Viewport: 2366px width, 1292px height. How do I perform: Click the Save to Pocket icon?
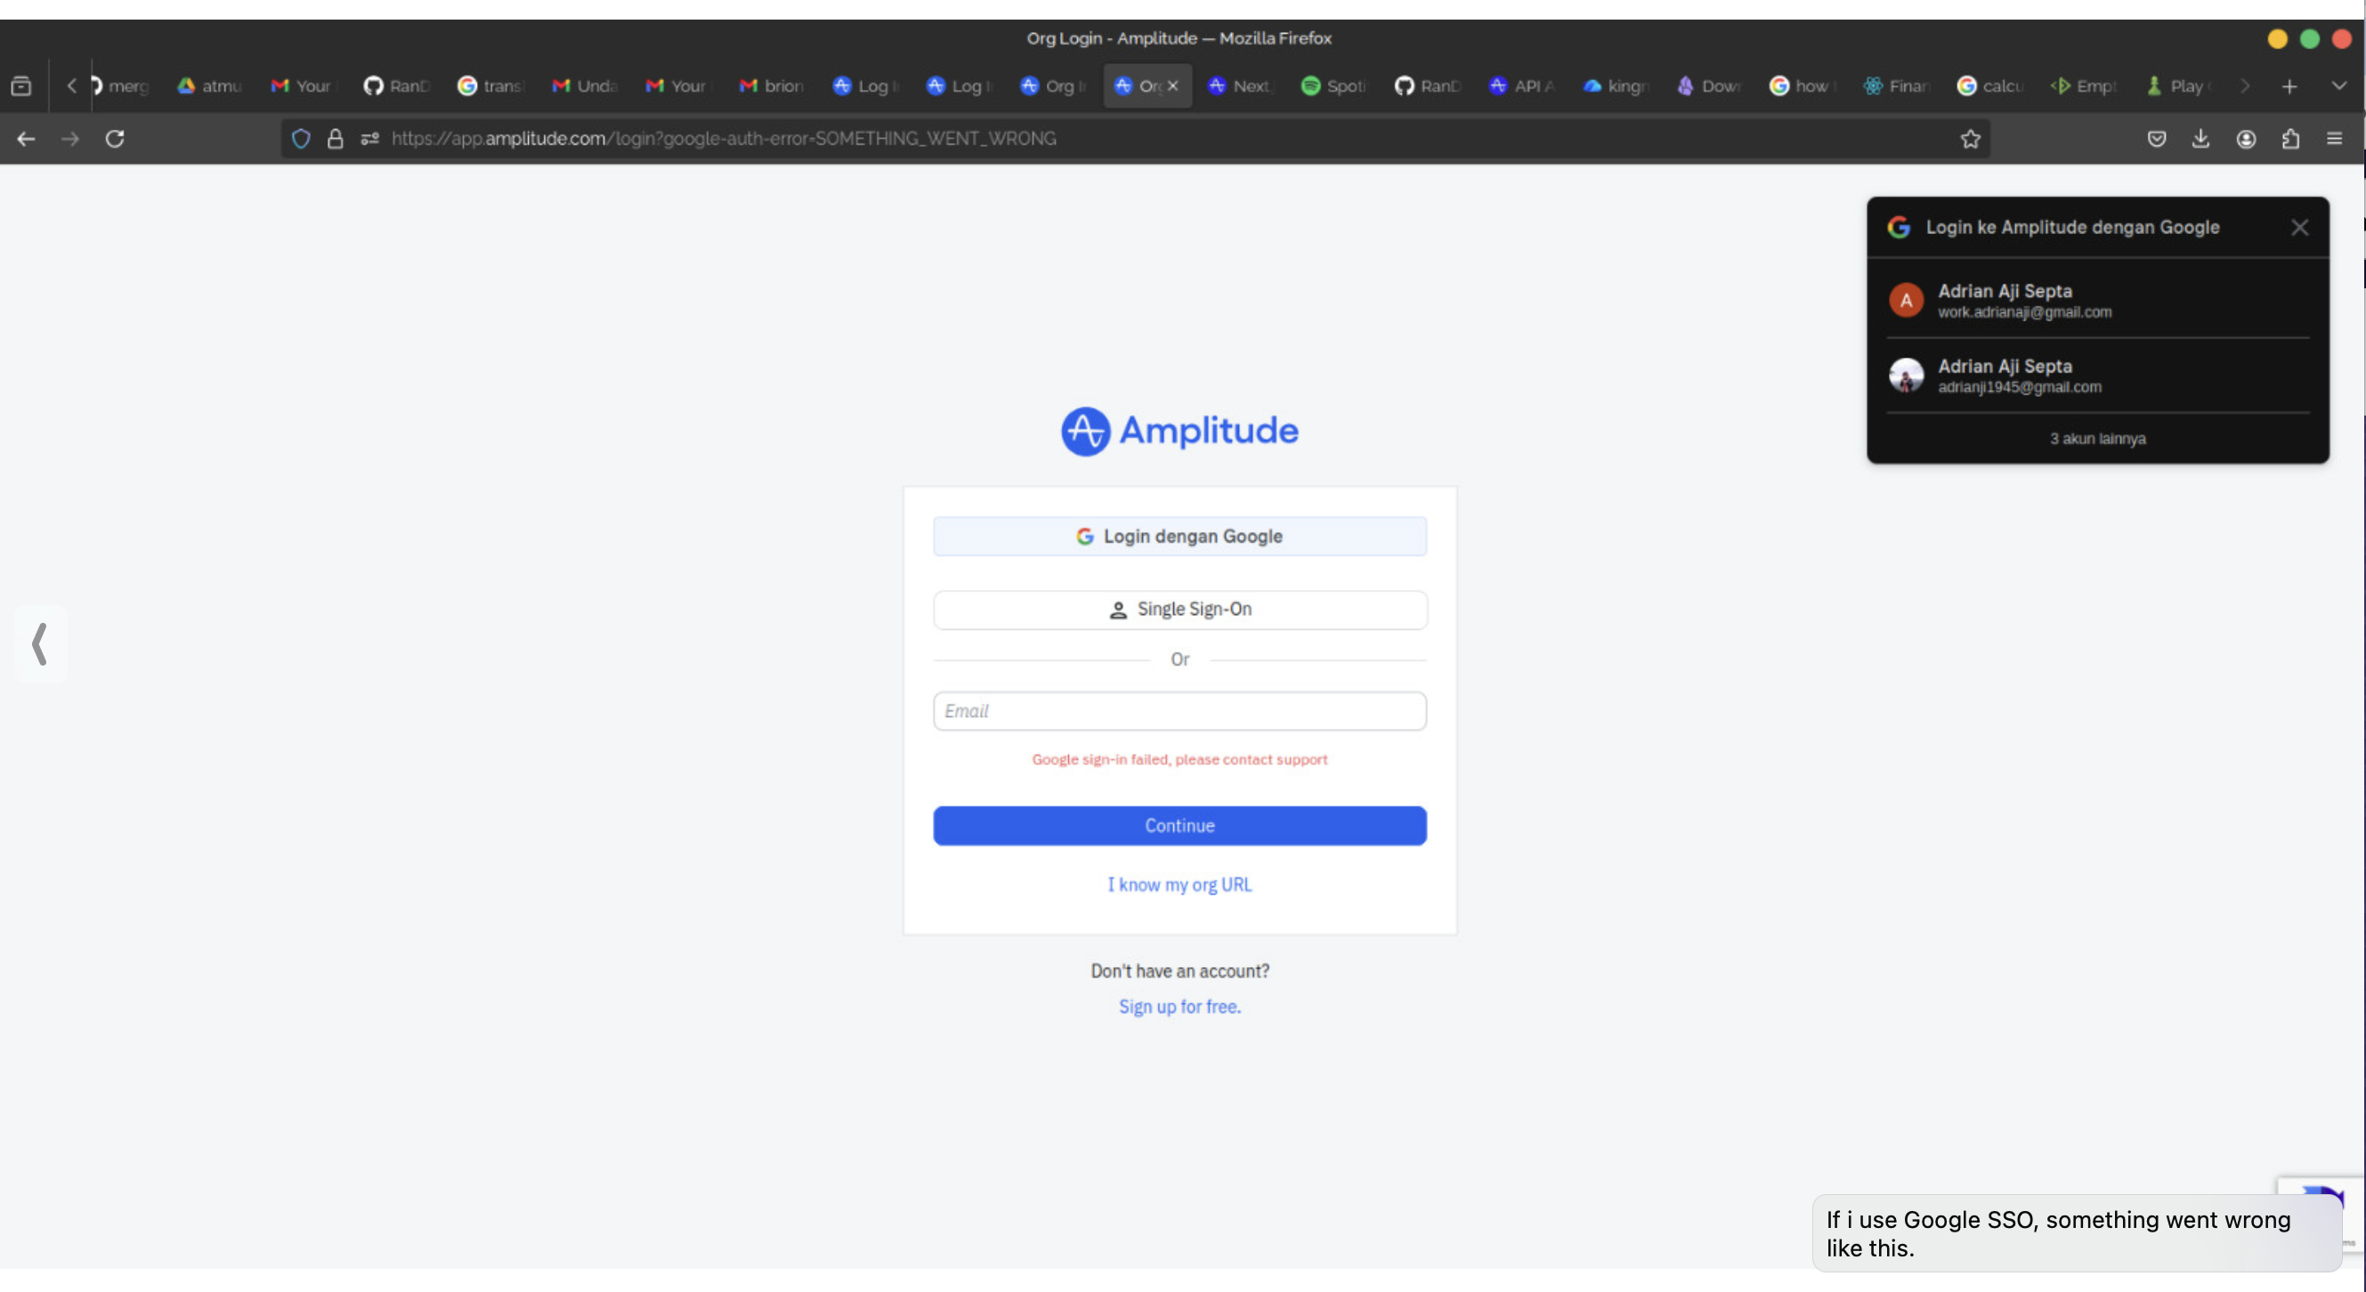(2157, 139)
